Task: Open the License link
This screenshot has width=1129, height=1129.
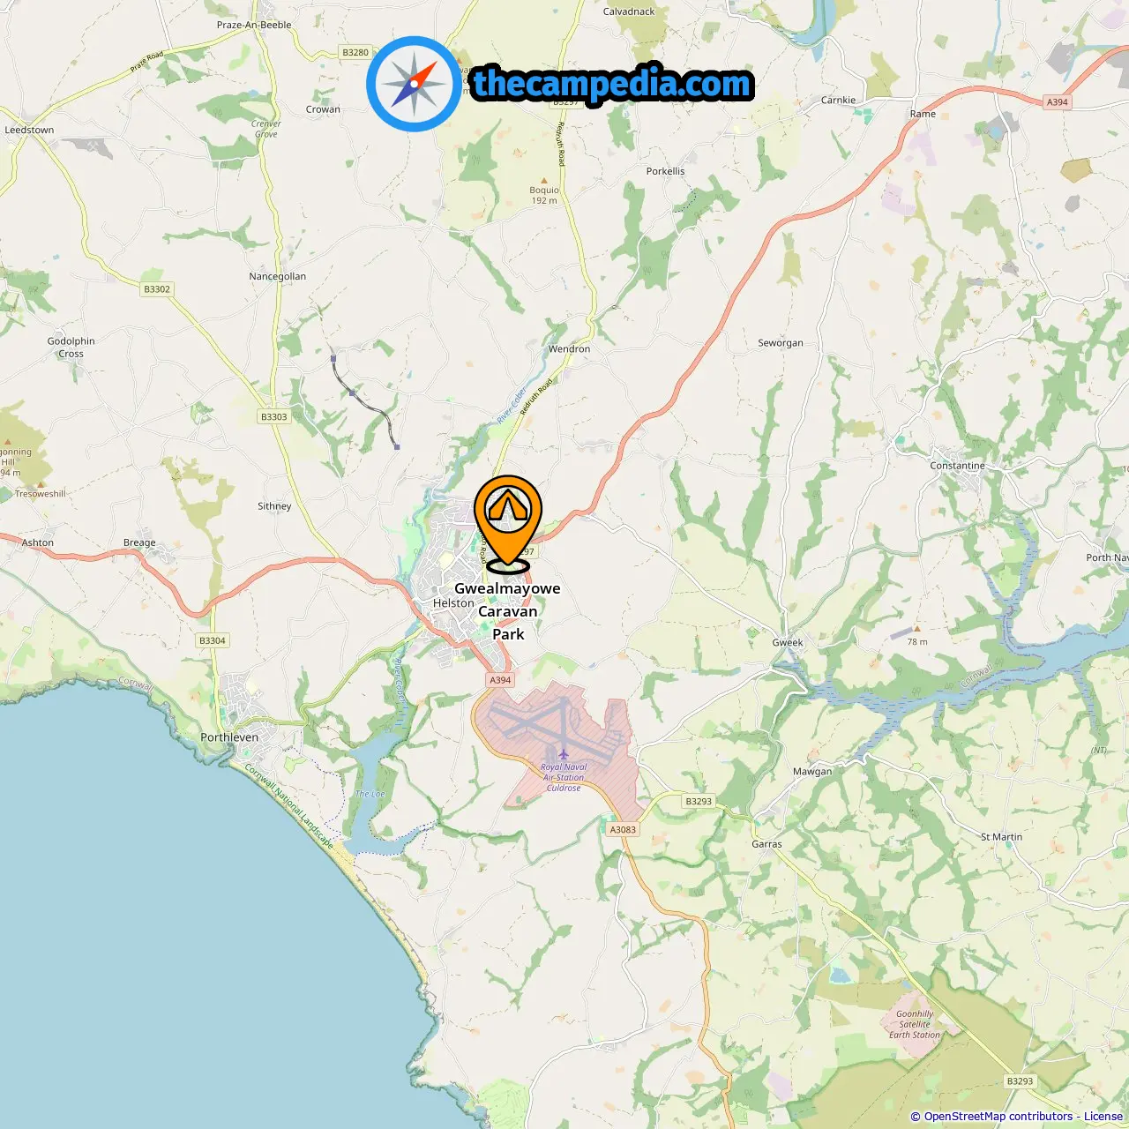Action: 1103,1117
